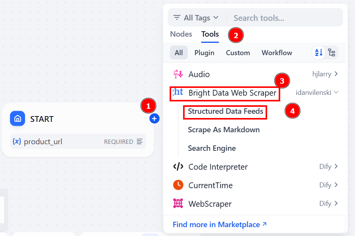Click the CurrentTime clock icon
355x236 pixels.
(x=178, y=185)
